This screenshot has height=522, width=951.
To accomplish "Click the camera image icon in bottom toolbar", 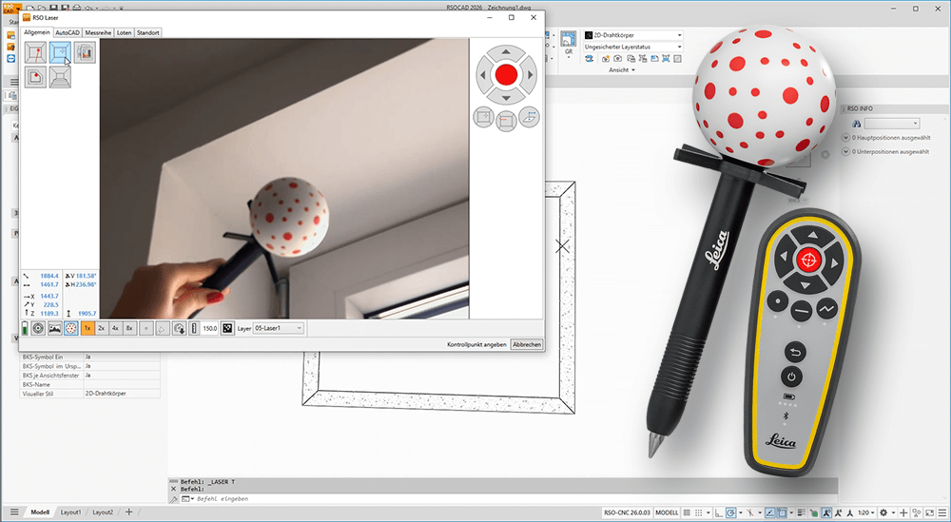I will 55,328.
